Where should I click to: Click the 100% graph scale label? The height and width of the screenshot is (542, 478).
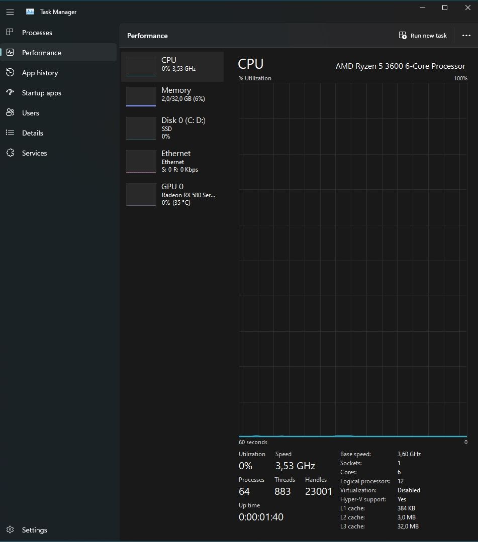[460, 78]
